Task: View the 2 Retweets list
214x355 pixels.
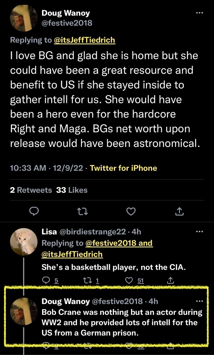Action: point(31,190)
